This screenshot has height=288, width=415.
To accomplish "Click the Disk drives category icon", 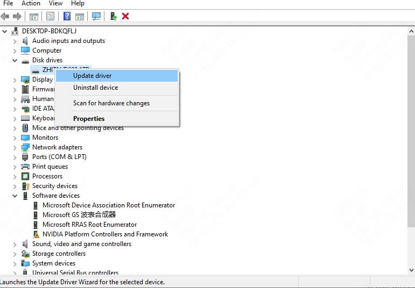I will coord(25,61).
